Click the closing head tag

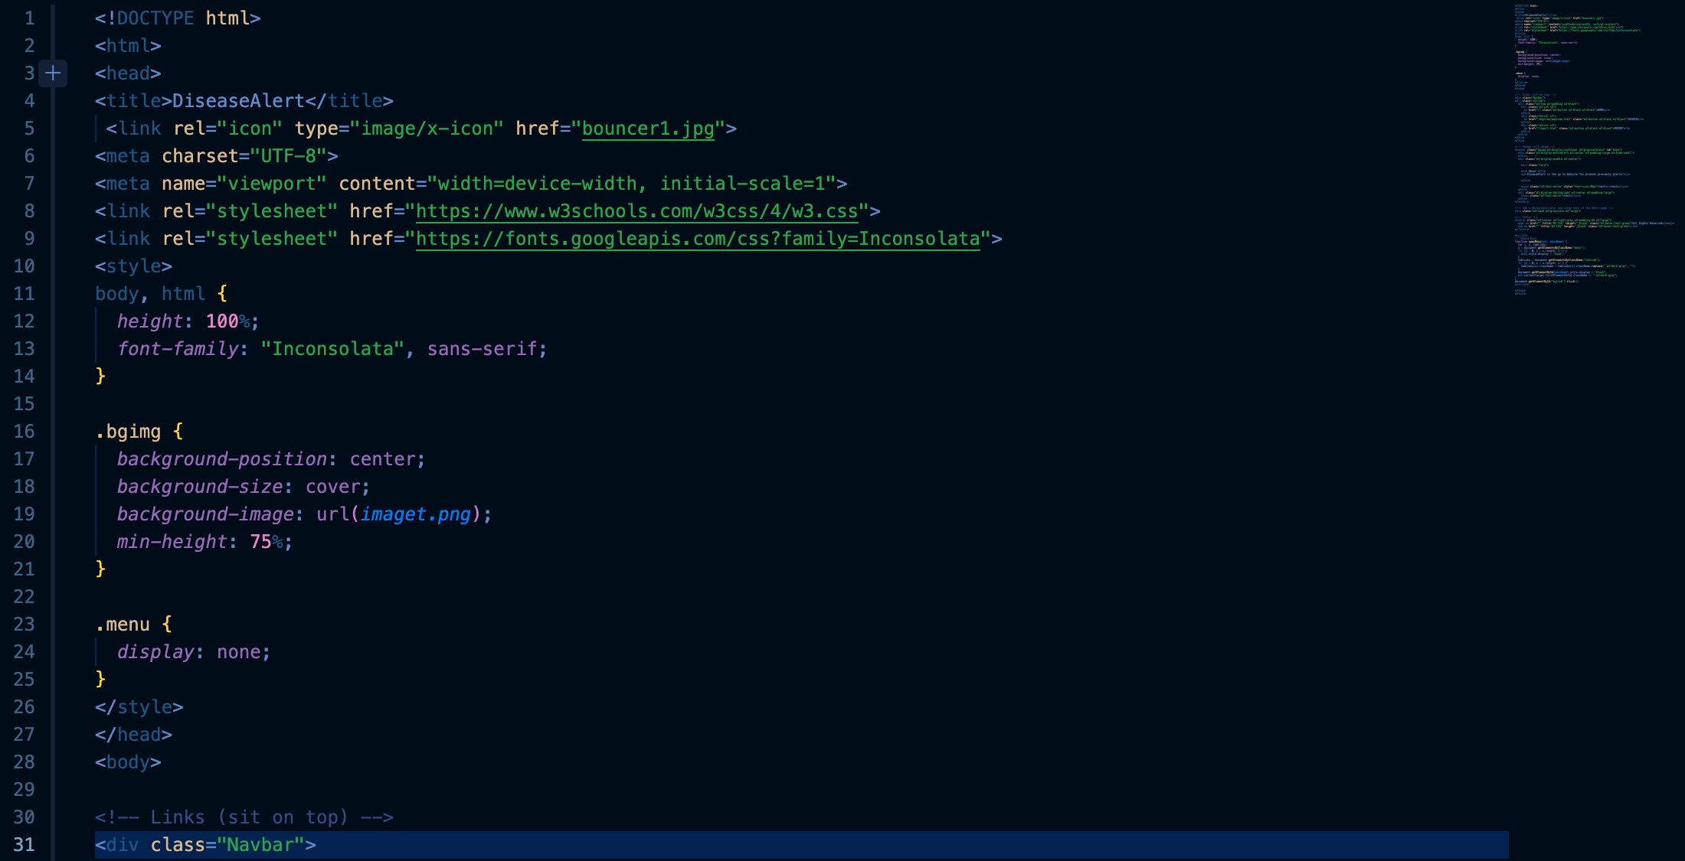click(133, 735)
